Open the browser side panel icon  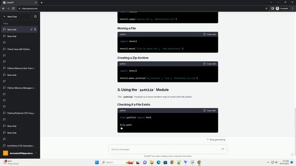pyautogui.click(x=272, y=8)
